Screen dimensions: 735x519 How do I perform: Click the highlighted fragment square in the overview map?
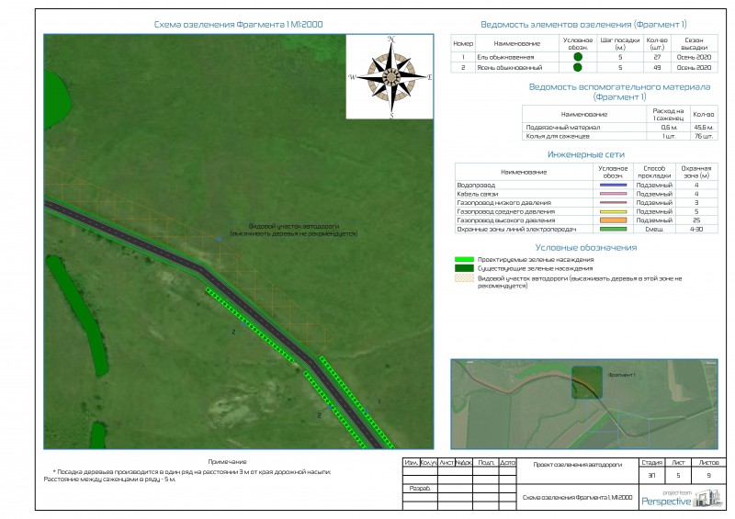pyautogui.click(x=587, y=382)
